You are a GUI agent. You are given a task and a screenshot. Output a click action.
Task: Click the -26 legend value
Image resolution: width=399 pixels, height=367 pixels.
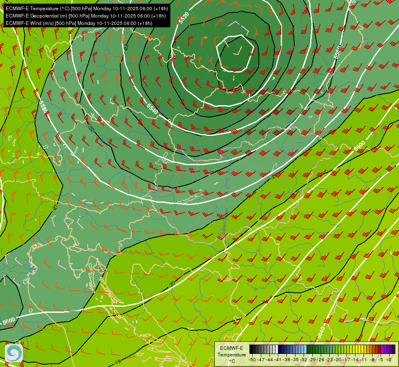pos(321,360)
